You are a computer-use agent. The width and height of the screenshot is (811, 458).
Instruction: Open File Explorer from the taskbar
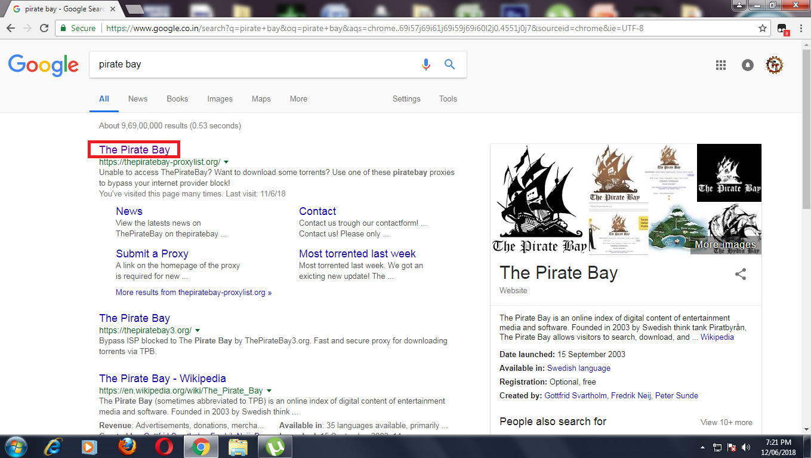pyautogui.click(x=238, y=447)
